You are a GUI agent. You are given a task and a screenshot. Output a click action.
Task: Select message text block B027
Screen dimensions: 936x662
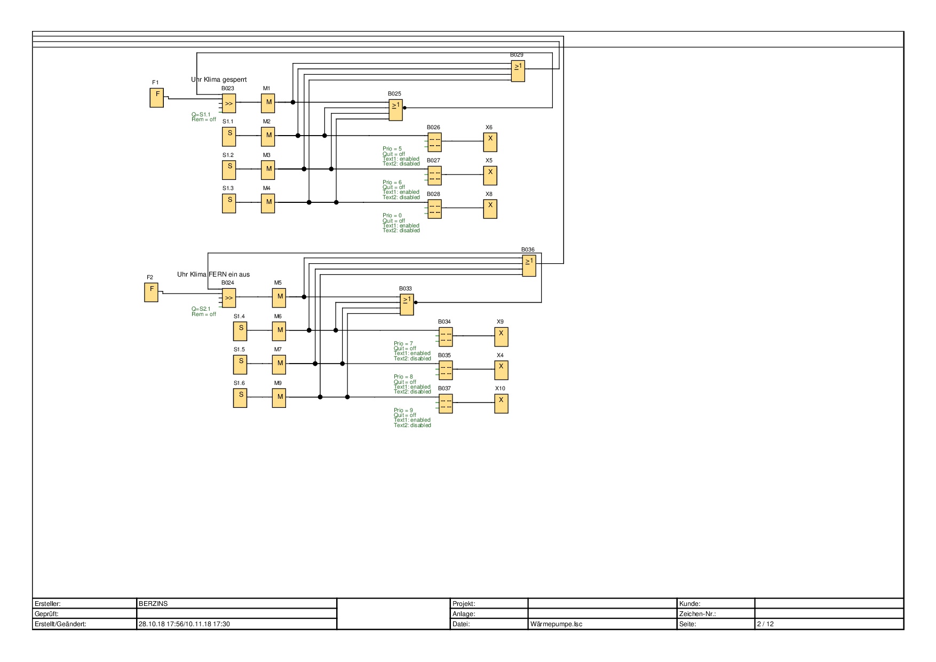pos(434,176)
